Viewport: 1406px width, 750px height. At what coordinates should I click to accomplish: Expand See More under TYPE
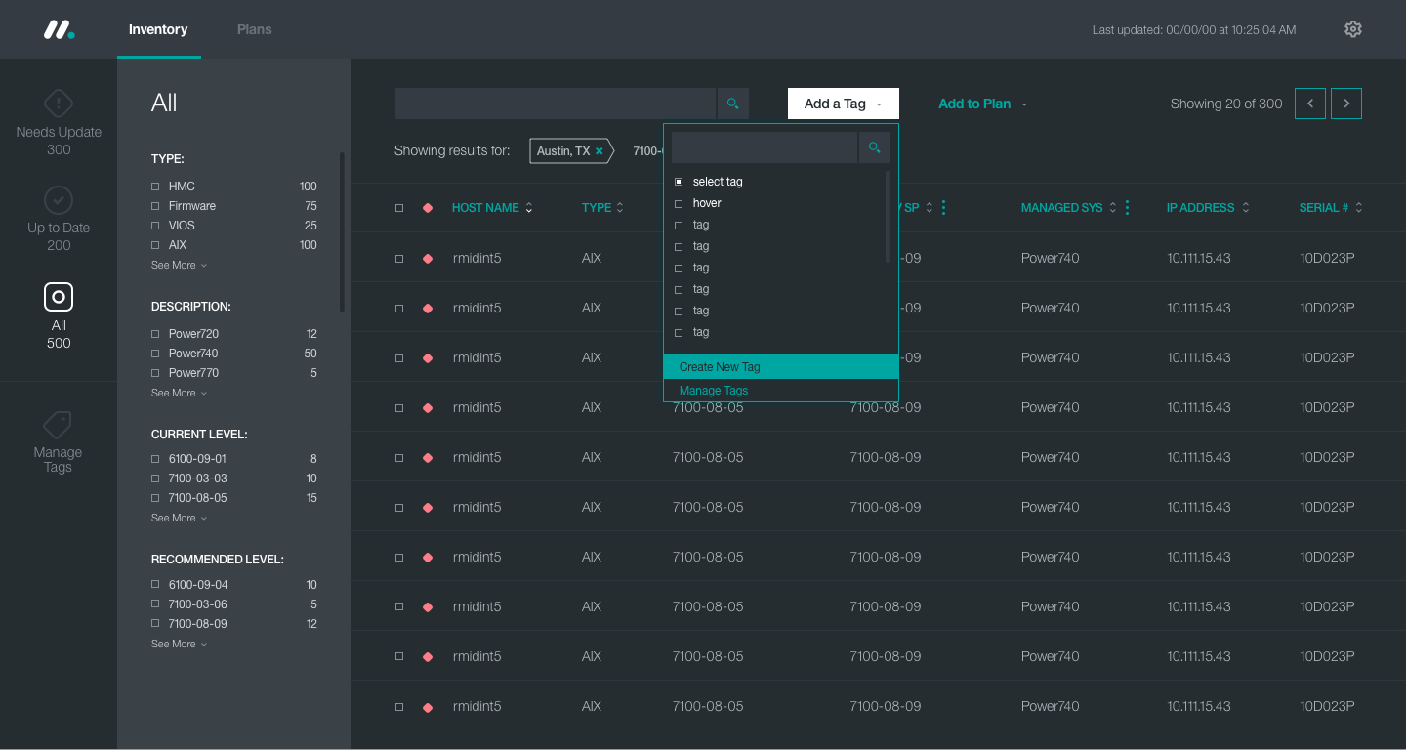click(179, 266)
